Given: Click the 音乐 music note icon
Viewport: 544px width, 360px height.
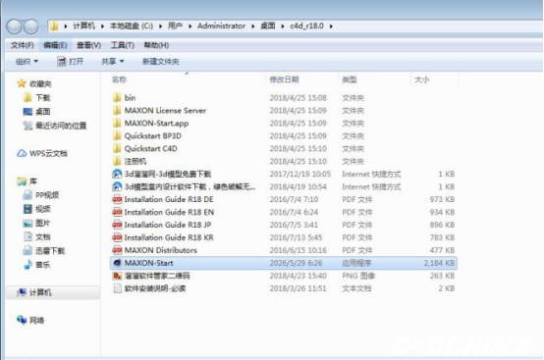Looking at the screenshot, I should coord(27,265).
